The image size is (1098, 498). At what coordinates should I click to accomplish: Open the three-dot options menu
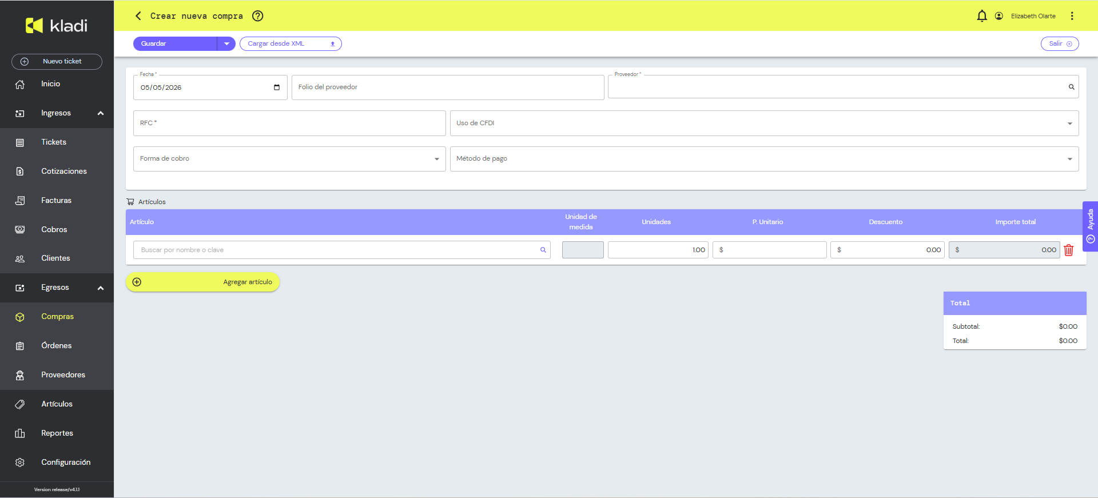pyautogui.click(x=1072, y=16)
